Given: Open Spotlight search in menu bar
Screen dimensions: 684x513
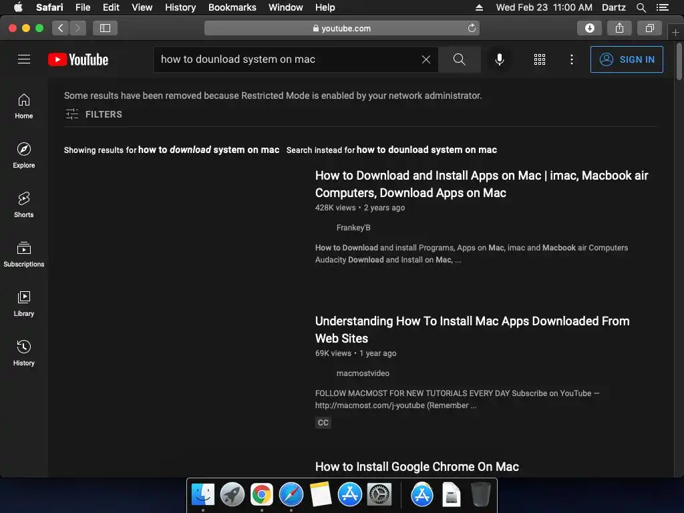Looking at the screenshot, I should coord(641,7).
